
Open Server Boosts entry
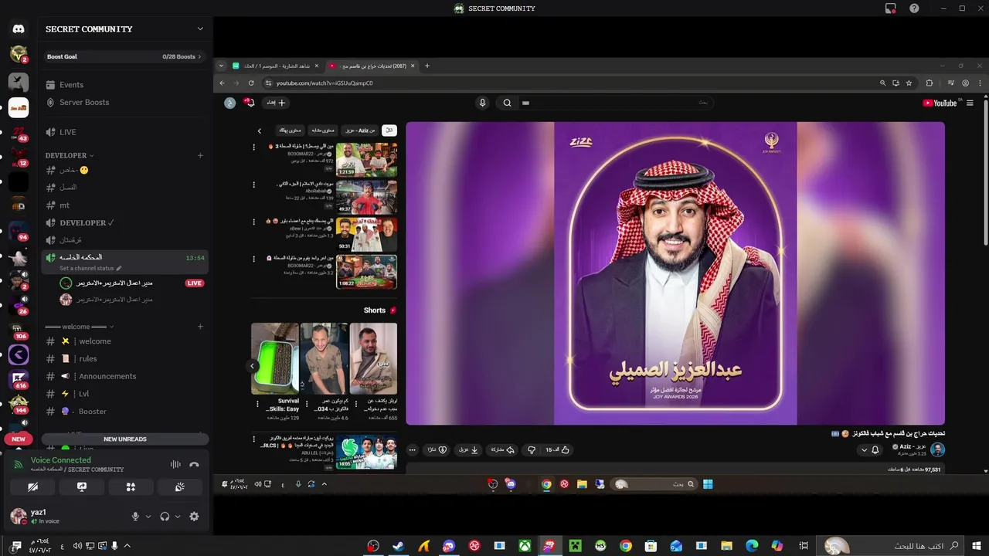tap(125, 103)
